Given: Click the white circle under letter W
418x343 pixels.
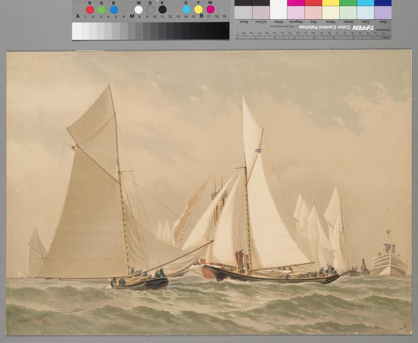Looking at the screenshot, I should pyautogui.click(x=138, y=9).
